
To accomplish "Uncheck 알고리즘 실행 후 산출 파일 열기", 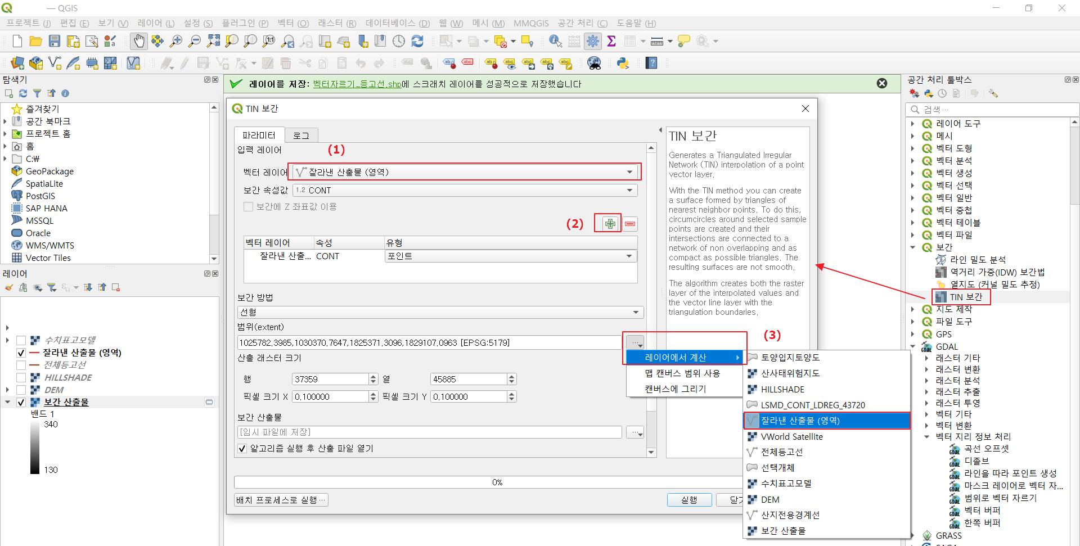I will (242, 448).
